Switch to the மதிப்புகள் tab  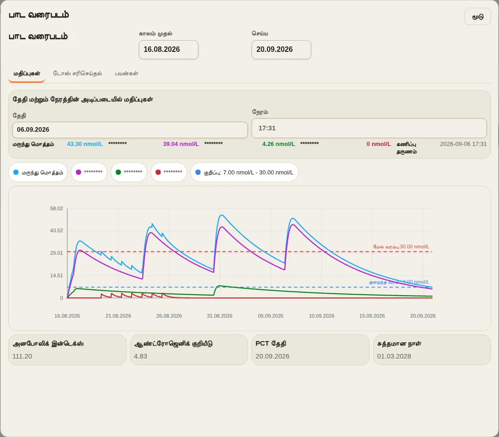pyautogui.click(x=27, y=73)
